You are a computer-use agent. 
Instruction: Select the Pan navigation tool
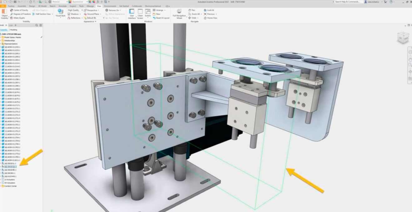pyautogui.click(x=192, y=10)
